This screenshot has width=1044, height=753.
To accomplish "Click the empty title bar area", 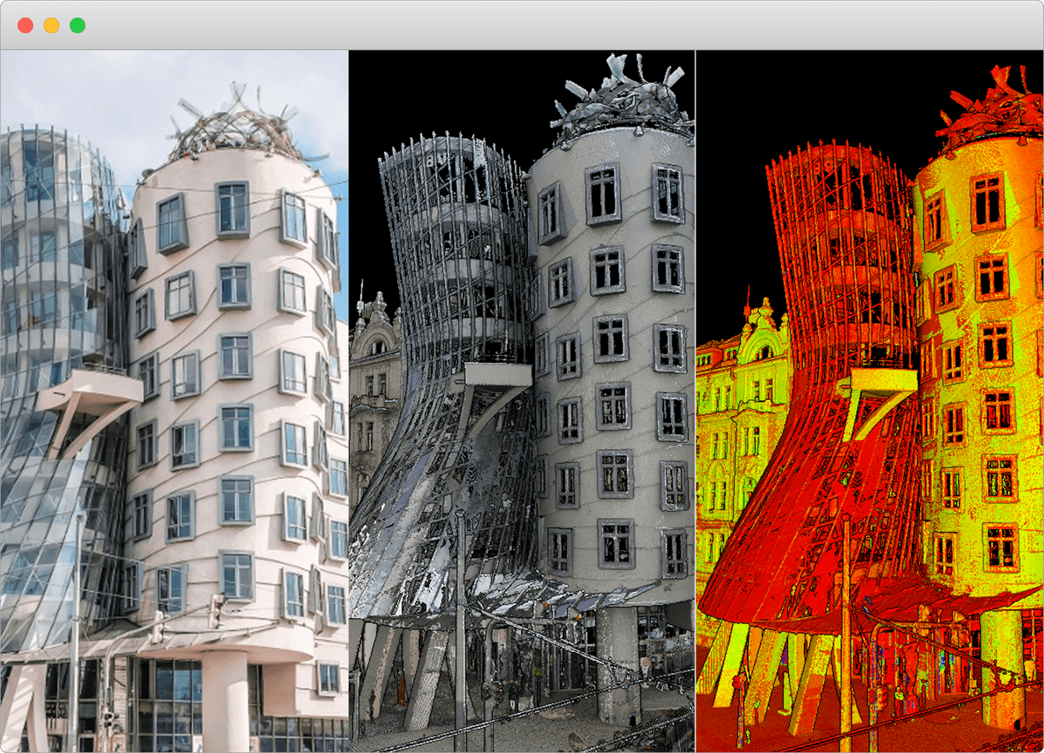I will tap(521, 25).
